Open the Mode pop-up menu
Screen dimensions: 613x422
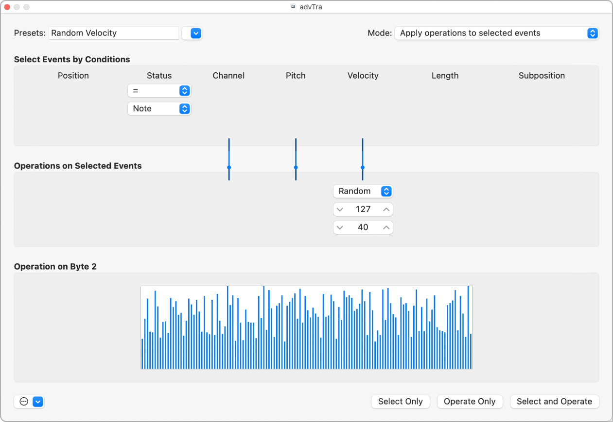tap(496, 33)
